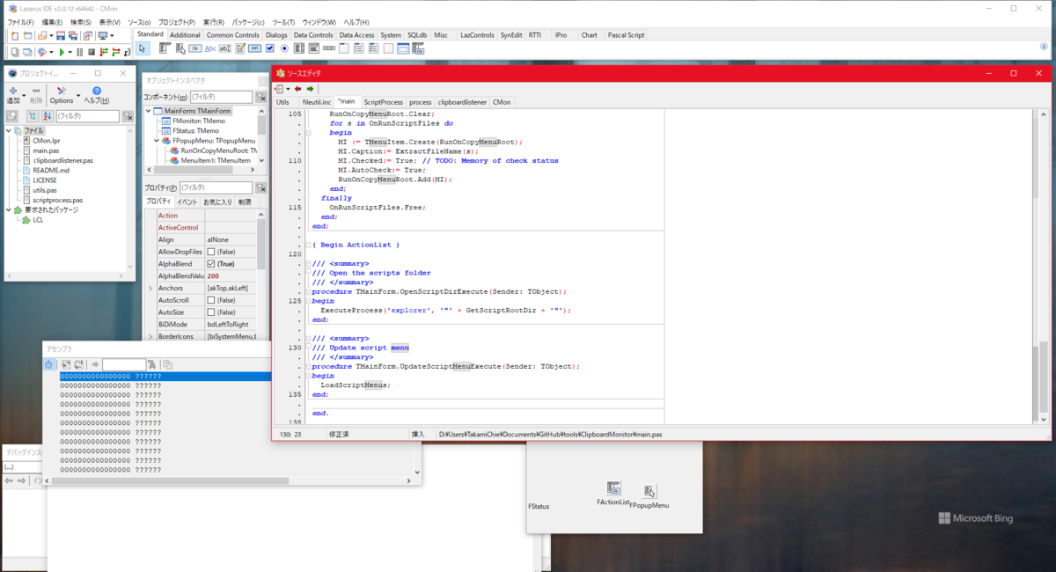Click the green forward arrow in Source Editor
Viewport: 1056px width, 572px height.
310,88
